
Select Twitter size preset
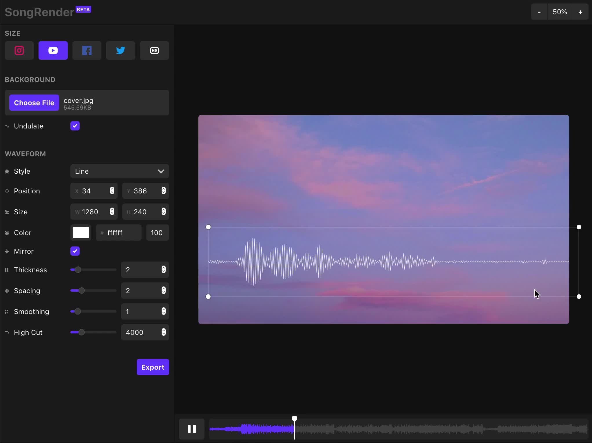(120, 50)
